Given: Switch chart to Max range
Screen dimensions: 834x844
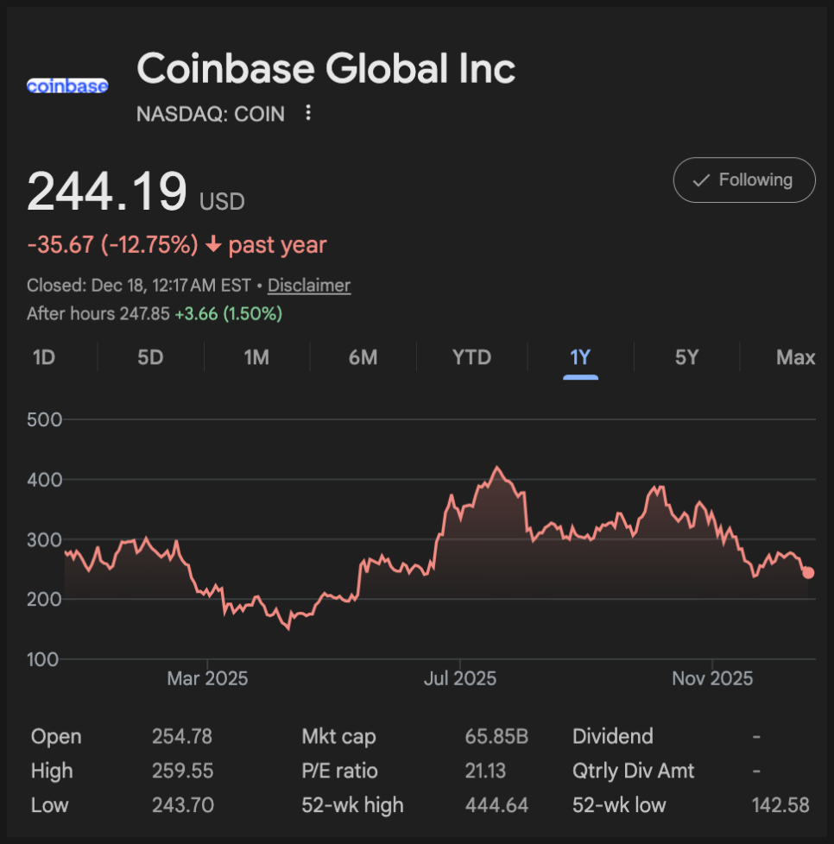Looking at the screenshot, I should click(795, 357).
